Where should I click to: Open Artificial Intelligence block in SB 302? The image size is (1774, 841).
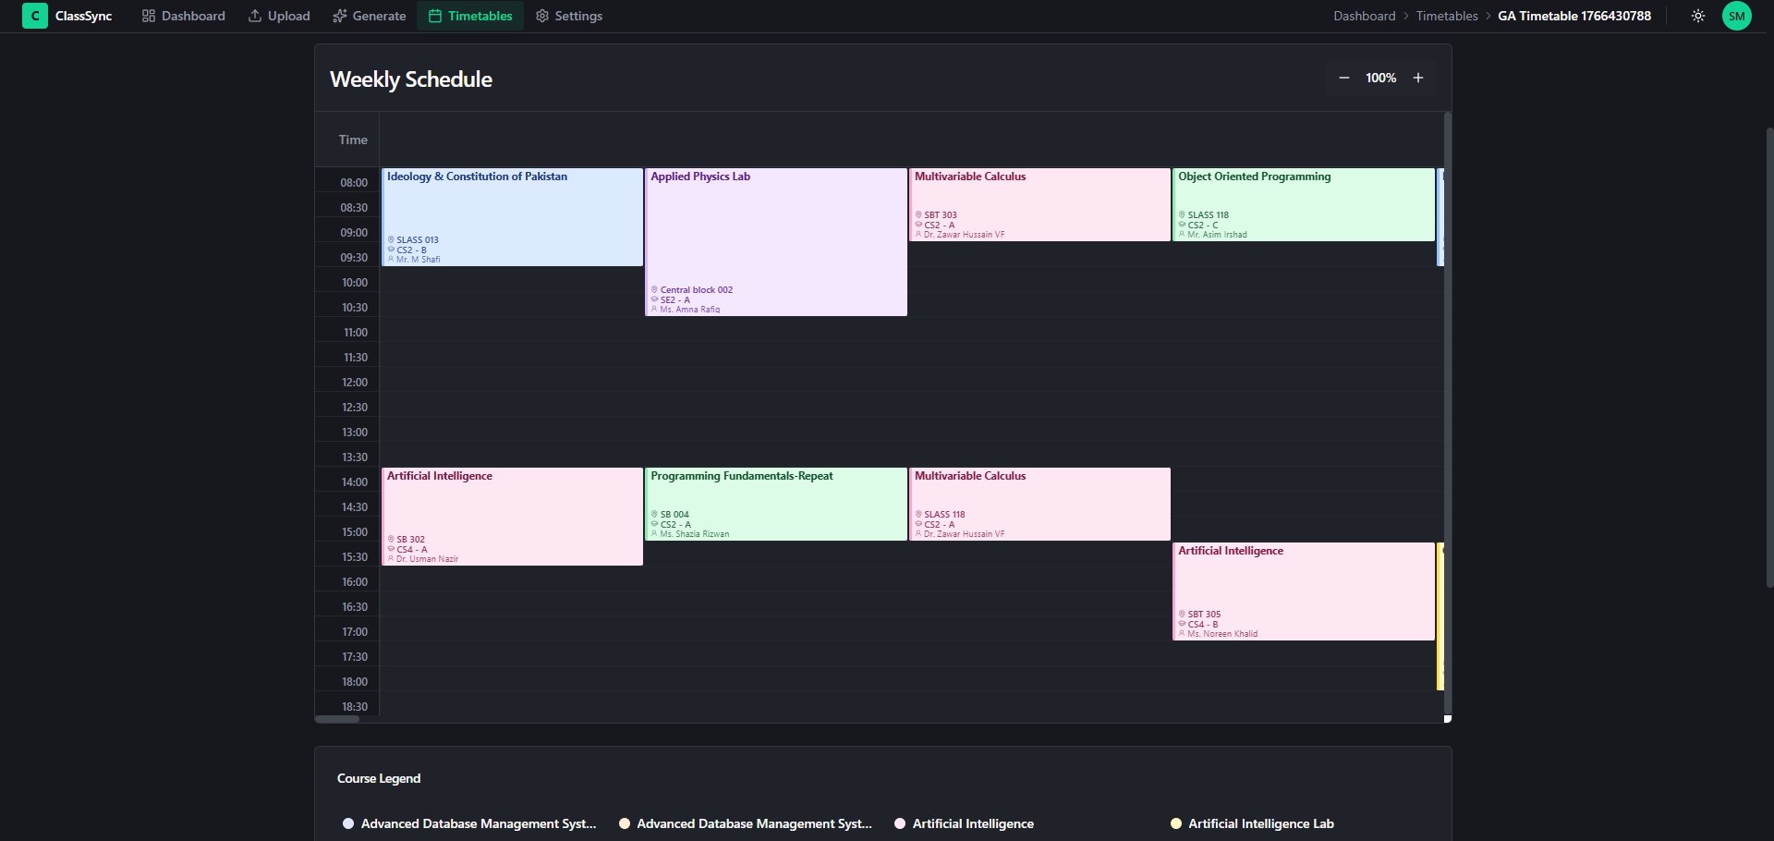coord(513,517)
